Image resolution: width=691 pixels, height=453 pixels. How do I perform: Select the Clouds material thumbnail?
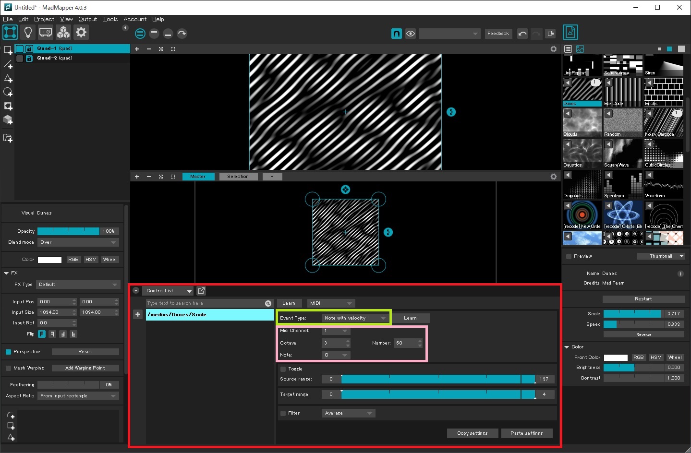point(582,122)
